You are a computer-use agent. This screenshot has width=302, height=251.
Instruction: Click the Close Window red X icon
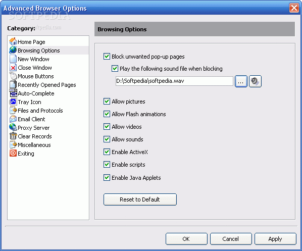13,67
